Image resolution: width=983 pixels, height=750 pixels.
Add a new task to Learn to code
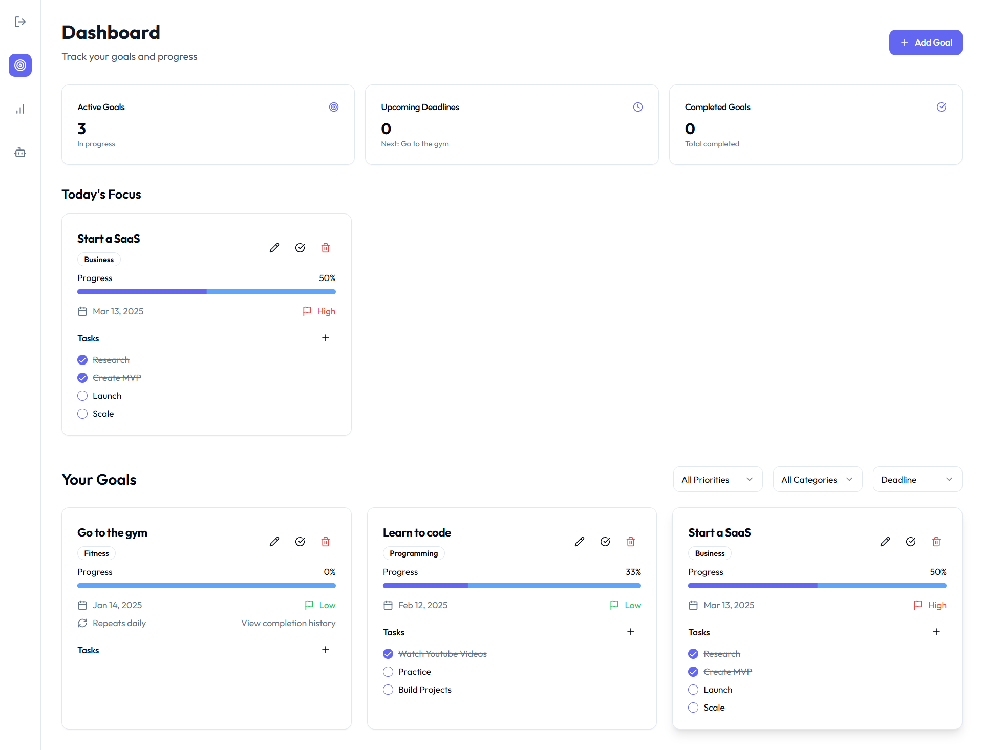631,632
